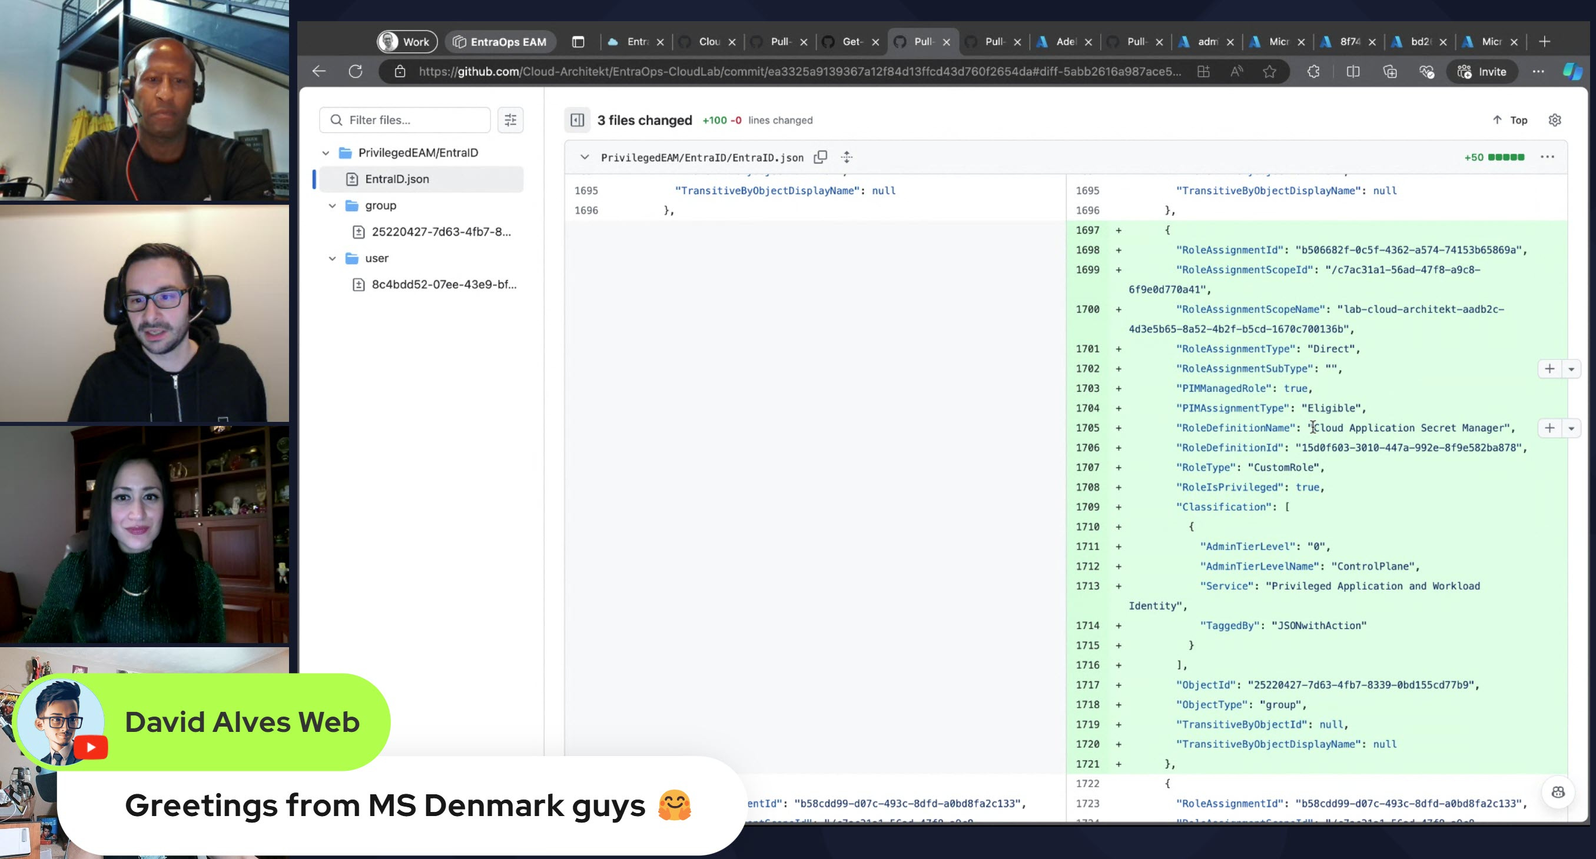Click the add comment icon on line 1705
1596x859 pixels.
(1548, 427)
